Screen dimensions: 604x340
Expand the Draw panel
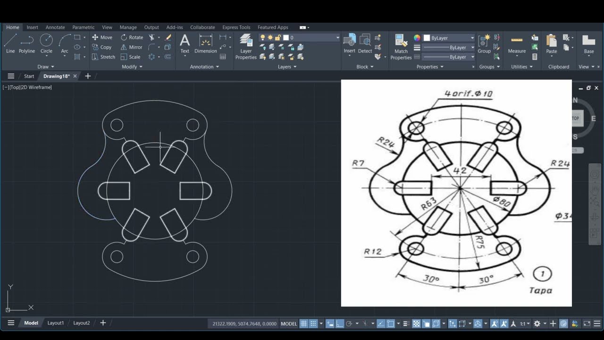(x=46, y=67)
